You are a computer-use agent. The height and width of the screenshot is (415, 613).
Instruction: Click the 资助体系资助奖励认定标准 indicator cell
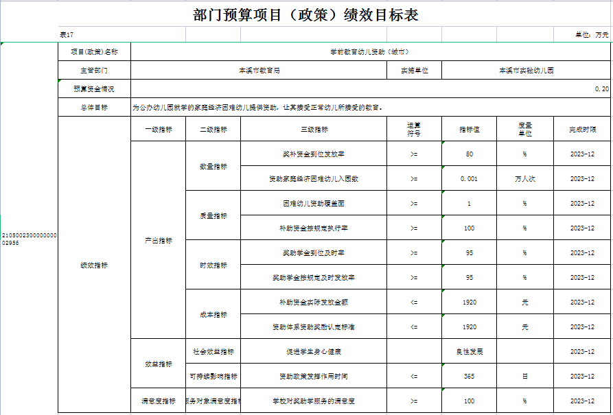[314, 327]
